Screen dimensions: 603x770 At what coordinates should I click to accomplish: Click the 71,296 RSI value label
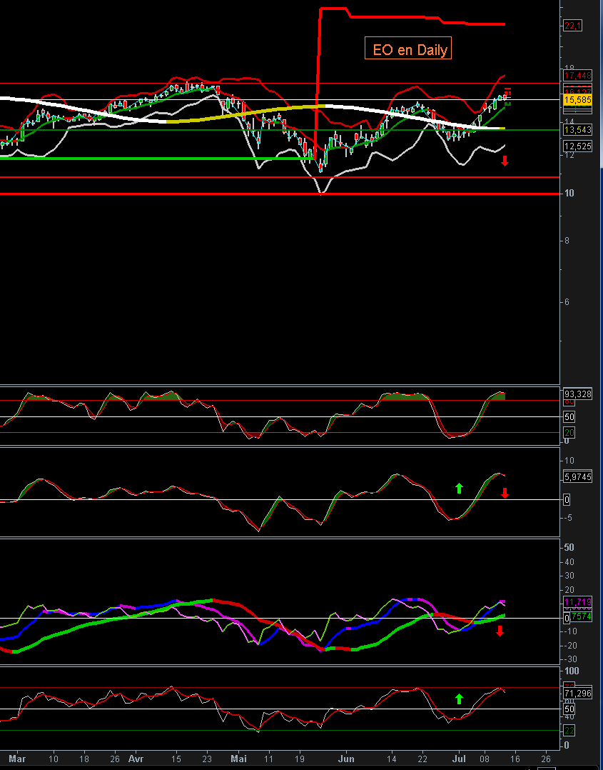(x=577, y=693)
